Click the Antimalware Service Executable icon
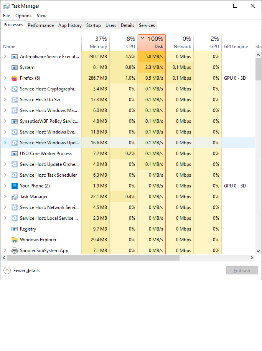This screenshot has height=351, width=262. coord(15,57)
